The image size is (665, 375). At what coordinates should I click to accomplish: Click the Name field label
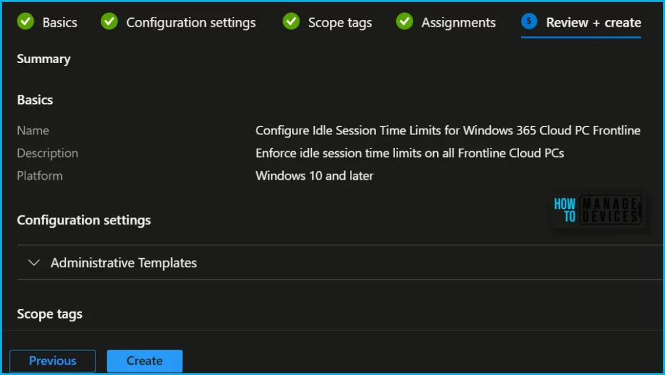click(33, 130)
